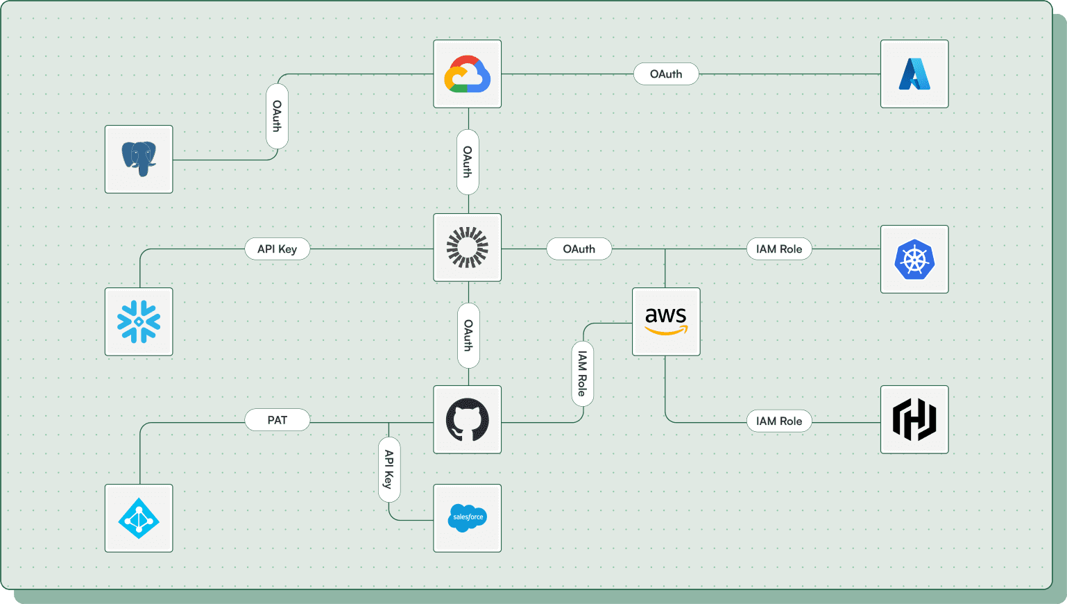Viewport: 1067px width, 604px height.
Task: Select vertical API Key label near Salesforce
Action: (389, 469)
